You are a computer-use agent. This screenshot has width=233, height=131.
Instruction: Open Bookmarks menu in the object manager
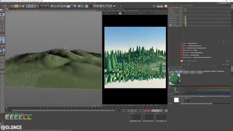tap(190, 5)
